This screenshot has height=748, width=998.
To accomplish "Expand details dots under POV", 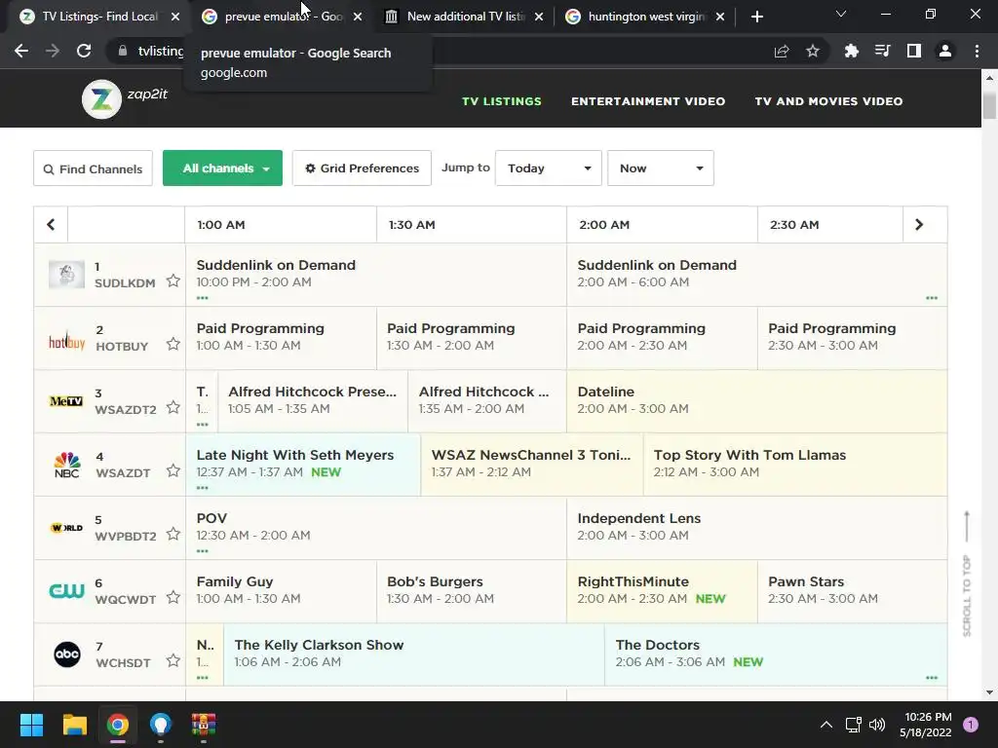I will click(x=203, y=551).
